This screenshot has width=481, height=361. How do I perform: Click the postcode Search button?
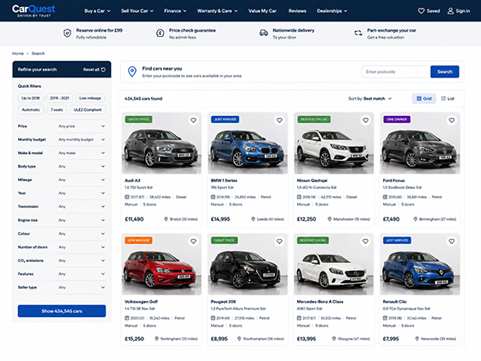(x=445, y=71)
